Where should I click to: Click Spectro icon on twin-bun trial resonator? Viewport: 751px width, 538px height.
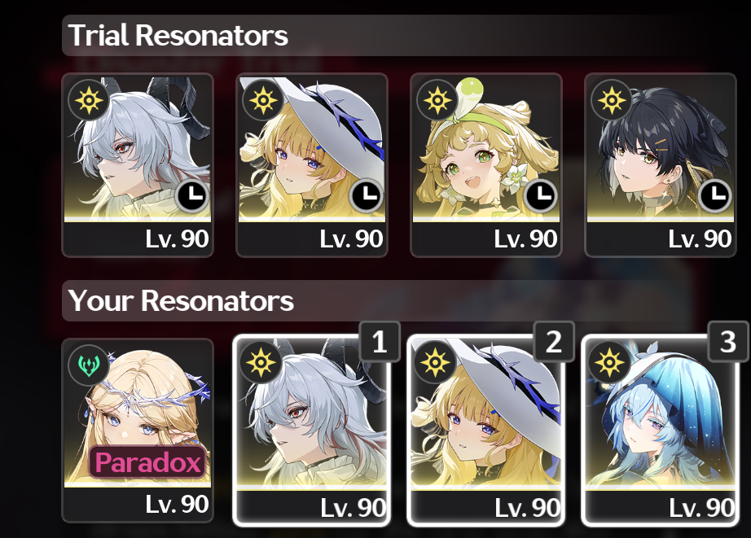pyautogui.click(x=437, y=100)
